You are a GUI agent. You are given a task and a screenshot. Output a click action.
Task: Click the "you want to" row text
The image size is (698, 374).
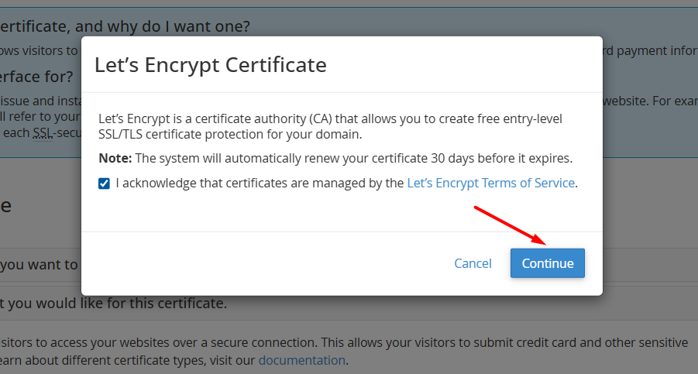pos(39,265)
